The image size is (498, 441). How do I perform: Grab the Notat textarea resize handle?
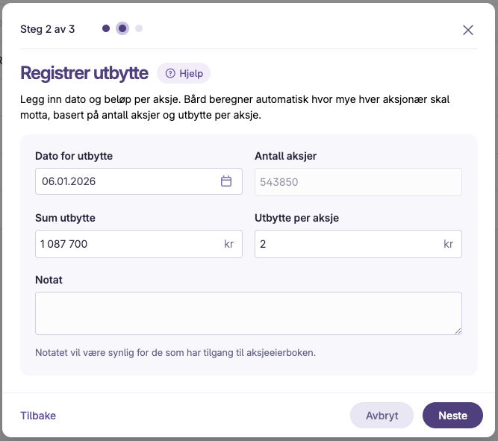tap(458, 331)
